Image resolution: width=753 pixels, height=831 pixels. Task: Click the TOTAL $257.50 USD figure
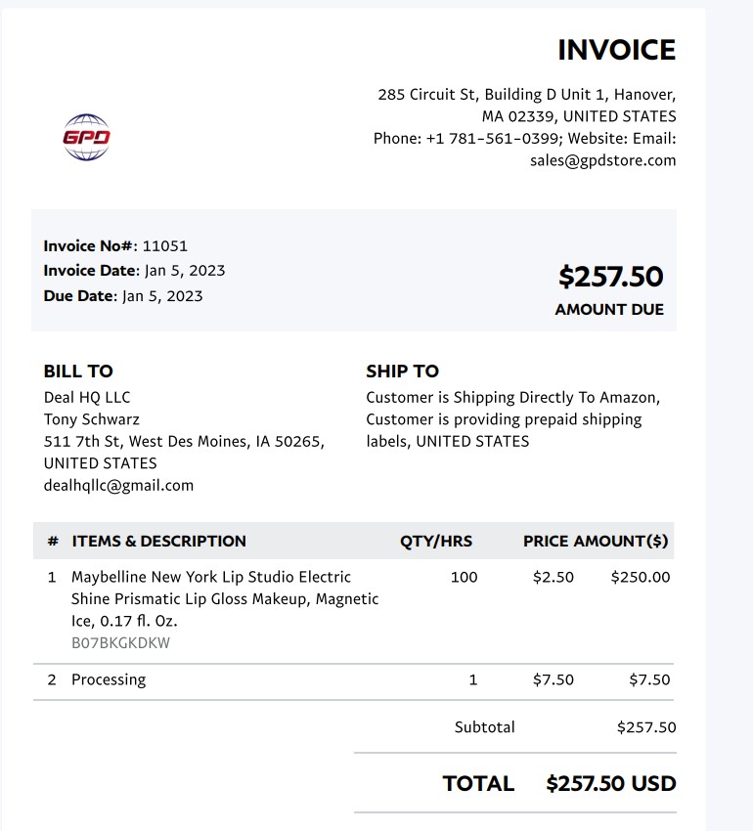[611, 784]
